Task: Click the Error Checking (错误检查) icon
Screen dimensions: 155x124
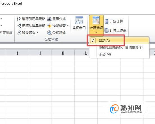Action: 49,26
